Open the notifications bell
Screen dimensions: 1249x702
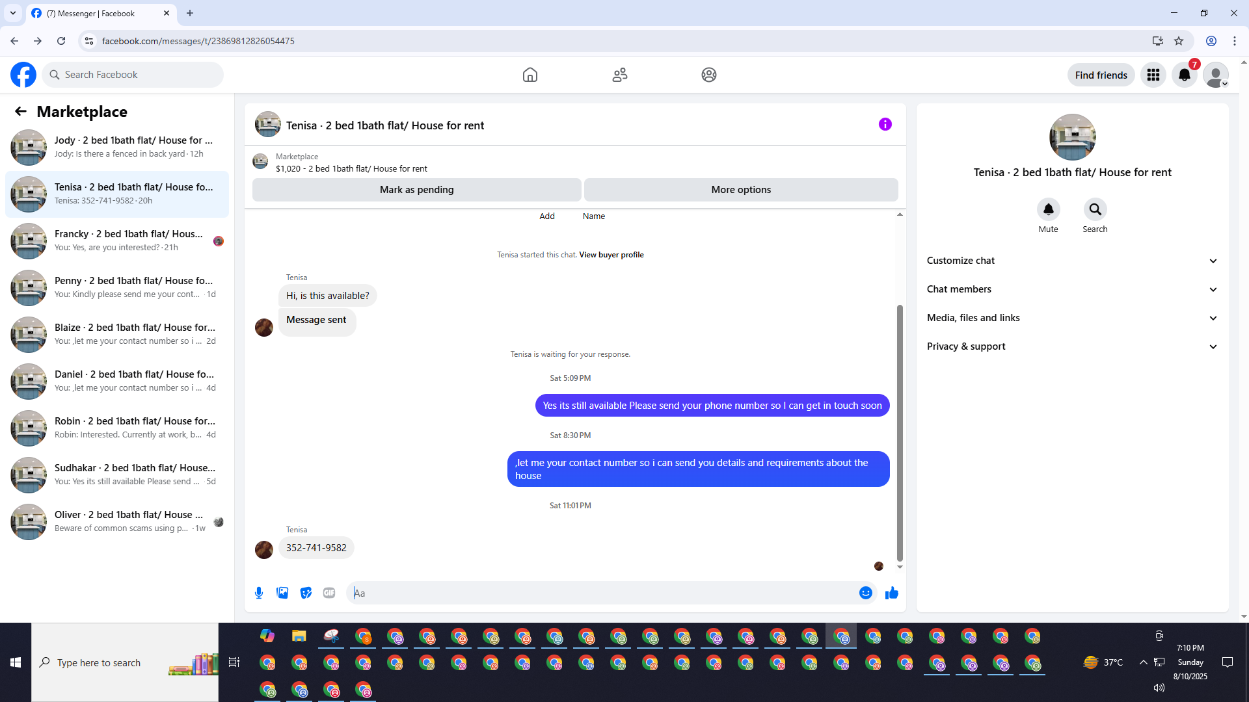[1184, 75]
